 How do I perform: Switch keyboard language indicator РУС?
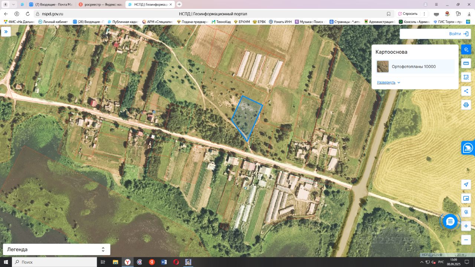pos(441,262)
